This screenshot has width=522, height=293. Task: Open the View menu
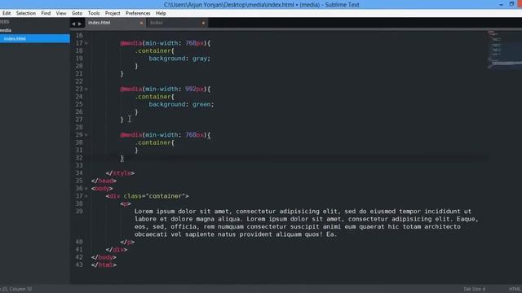(x=61, y=13)
